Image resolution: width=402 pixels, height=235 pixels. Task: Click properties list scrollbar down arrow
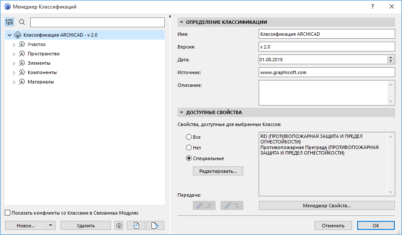coord(391,192)
